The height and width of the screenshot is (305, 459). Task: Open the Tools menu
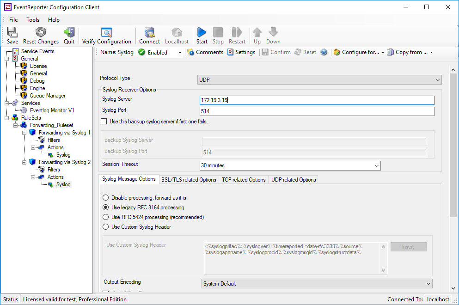click(33, 19)
